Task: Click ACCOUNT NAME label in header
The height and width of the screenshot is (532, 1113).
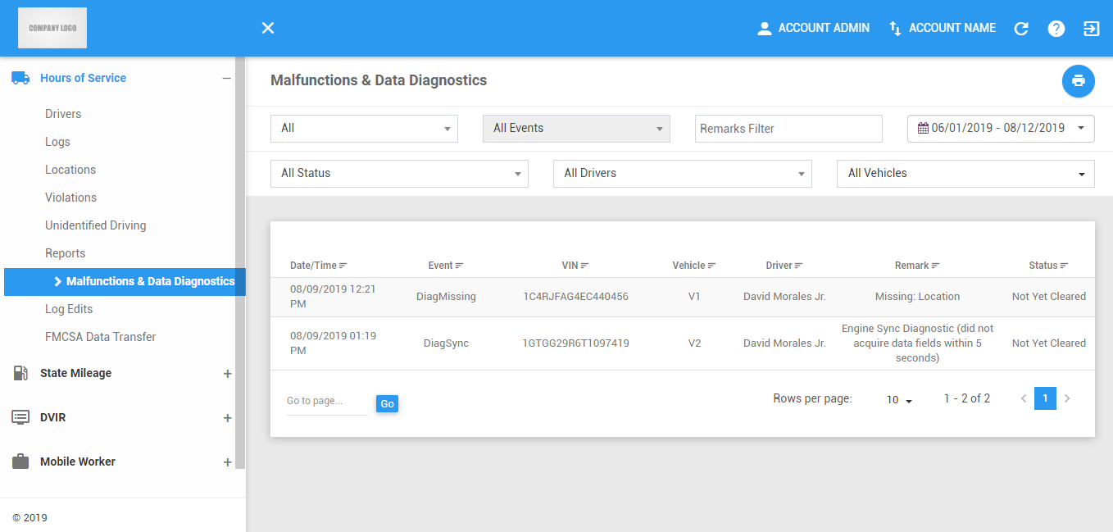Action: [952, 28]
